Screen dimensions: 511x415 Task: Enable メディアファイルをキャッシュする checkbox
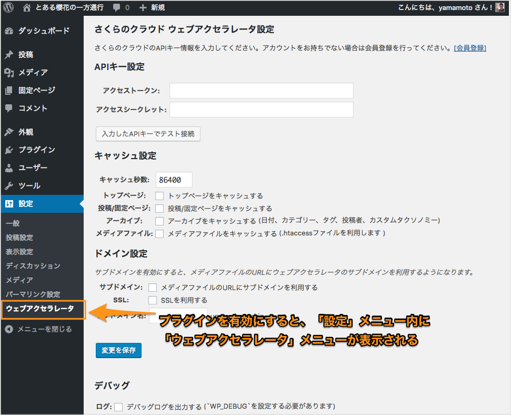[159, 234]
